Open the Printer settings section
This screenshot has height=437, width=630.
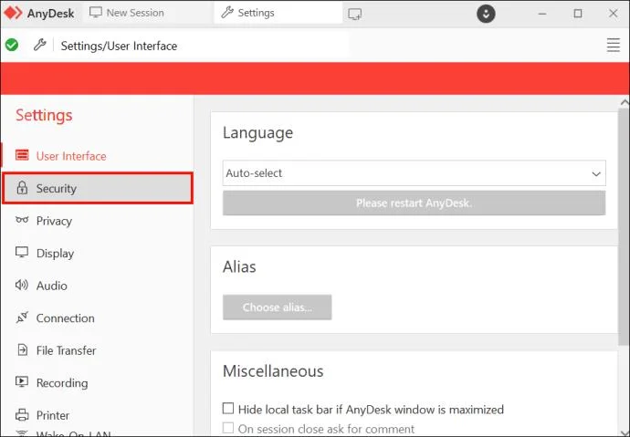click(x=97, y=415)
